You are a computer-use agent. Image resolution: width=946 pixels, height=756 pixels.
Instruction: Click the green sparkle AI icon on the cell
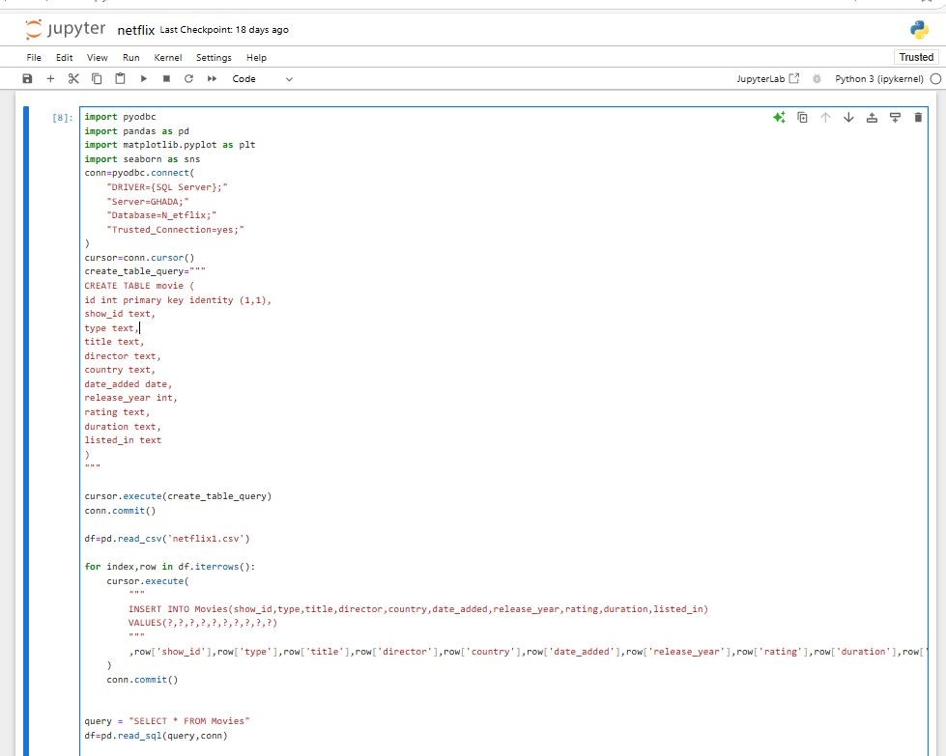pyautogui.click(x=779, y=118)
